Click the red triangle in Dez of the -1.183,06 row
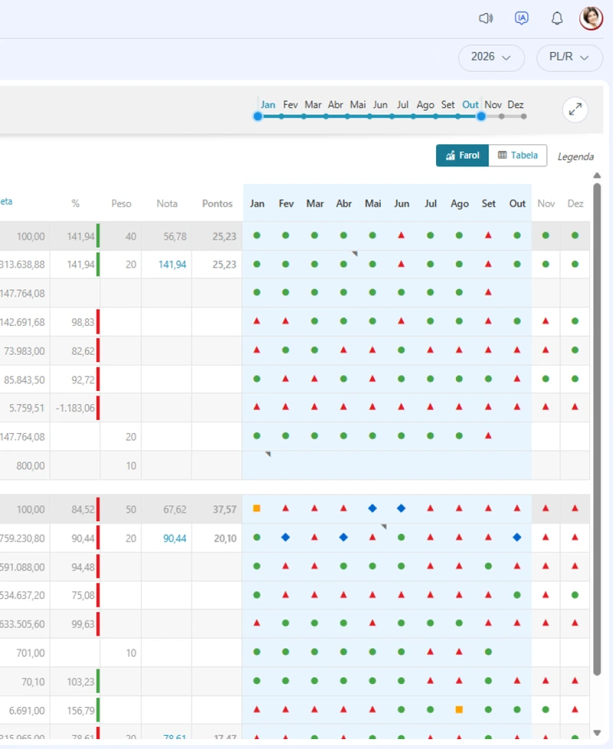 (575, 407)
